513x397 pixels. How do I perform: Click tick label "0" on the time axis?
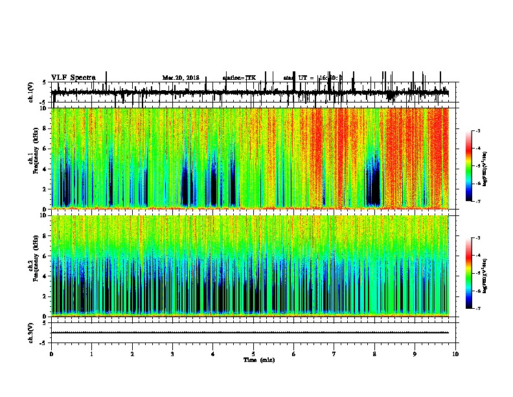(x=51, y=354)
